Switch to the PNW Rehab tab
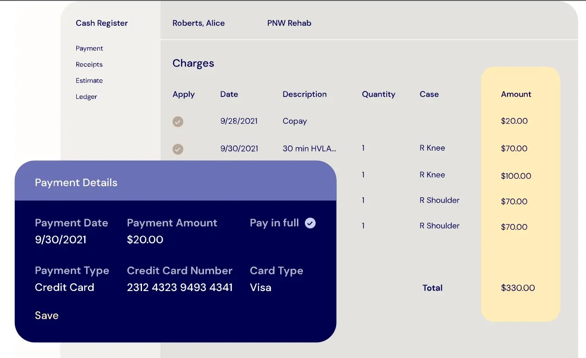 click(x=289, y=23)
